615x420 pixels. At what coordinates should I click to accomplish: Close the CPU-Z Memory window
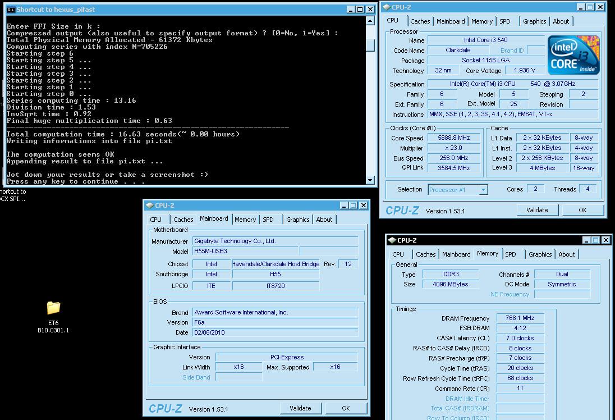point(606,240)
